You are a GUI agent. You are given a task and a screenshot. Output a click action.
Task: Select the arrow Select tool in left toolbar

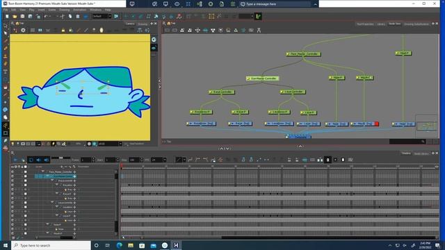(x=6, y=33)
